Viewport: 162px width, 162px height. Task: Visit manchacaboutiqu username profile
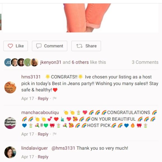[40, 113]
